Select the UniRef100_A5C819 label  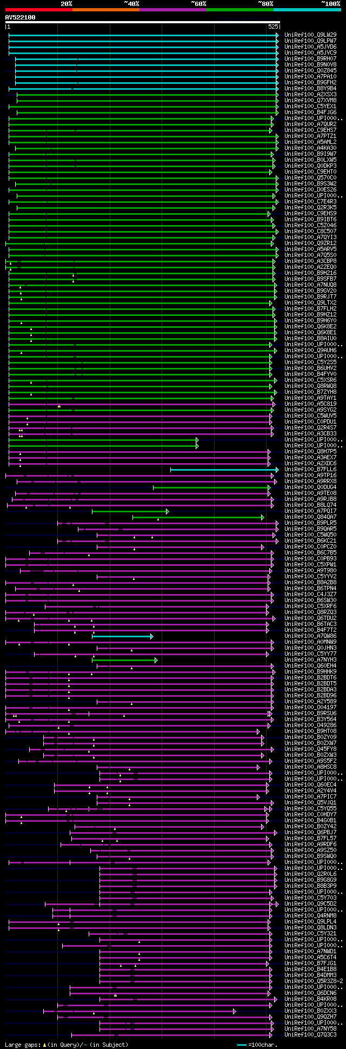tap(310, 404)
